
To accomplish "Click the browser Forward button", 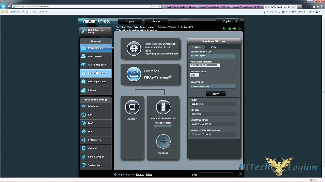I will 9,7.
